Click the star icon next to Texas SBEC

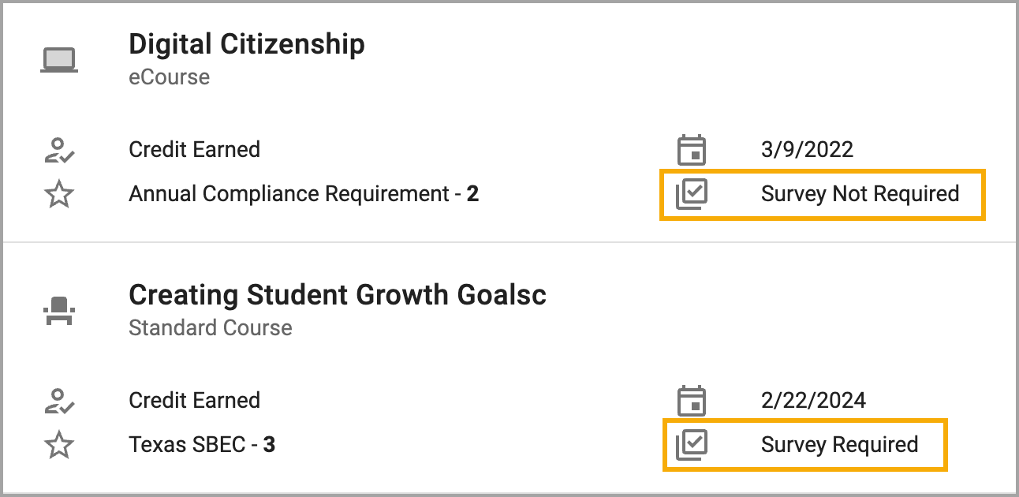coord(59,445)
